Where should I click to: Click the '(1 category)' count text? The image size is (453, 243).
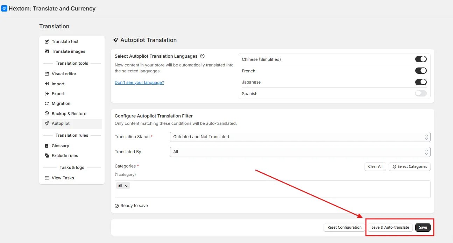[x=125, y=174]
